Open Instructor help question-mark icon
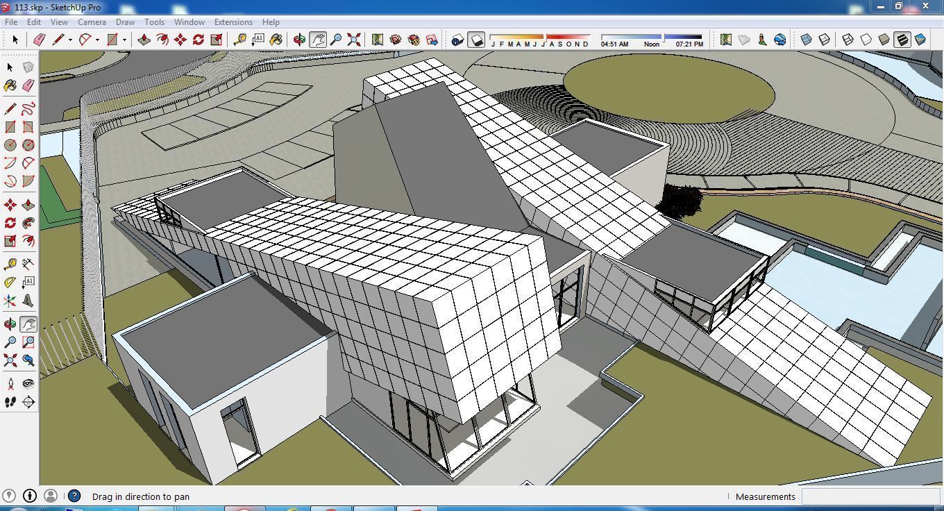This screenshot has width=944, height=511. pyautogui.click(x=74, y=496)
